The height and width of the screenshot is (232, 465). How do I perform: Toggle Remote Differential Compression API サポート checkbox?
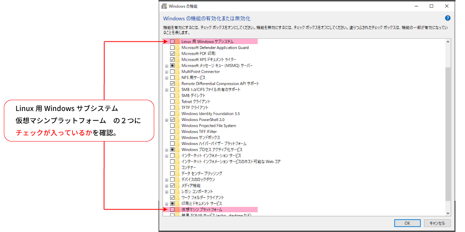pos(172,84)
